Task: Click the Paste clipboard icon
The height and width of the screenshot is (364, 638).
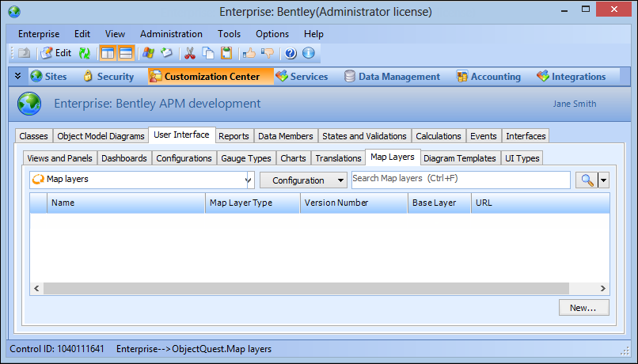Action: (x=226, y=54)
